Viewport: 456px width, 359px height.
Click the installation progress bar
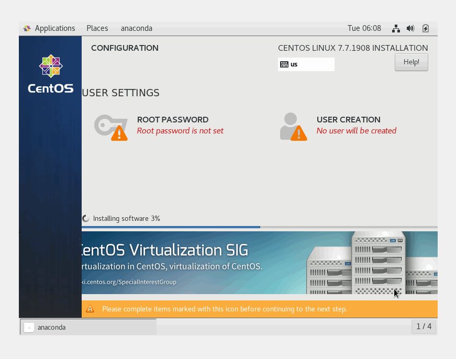click(259, 227)
